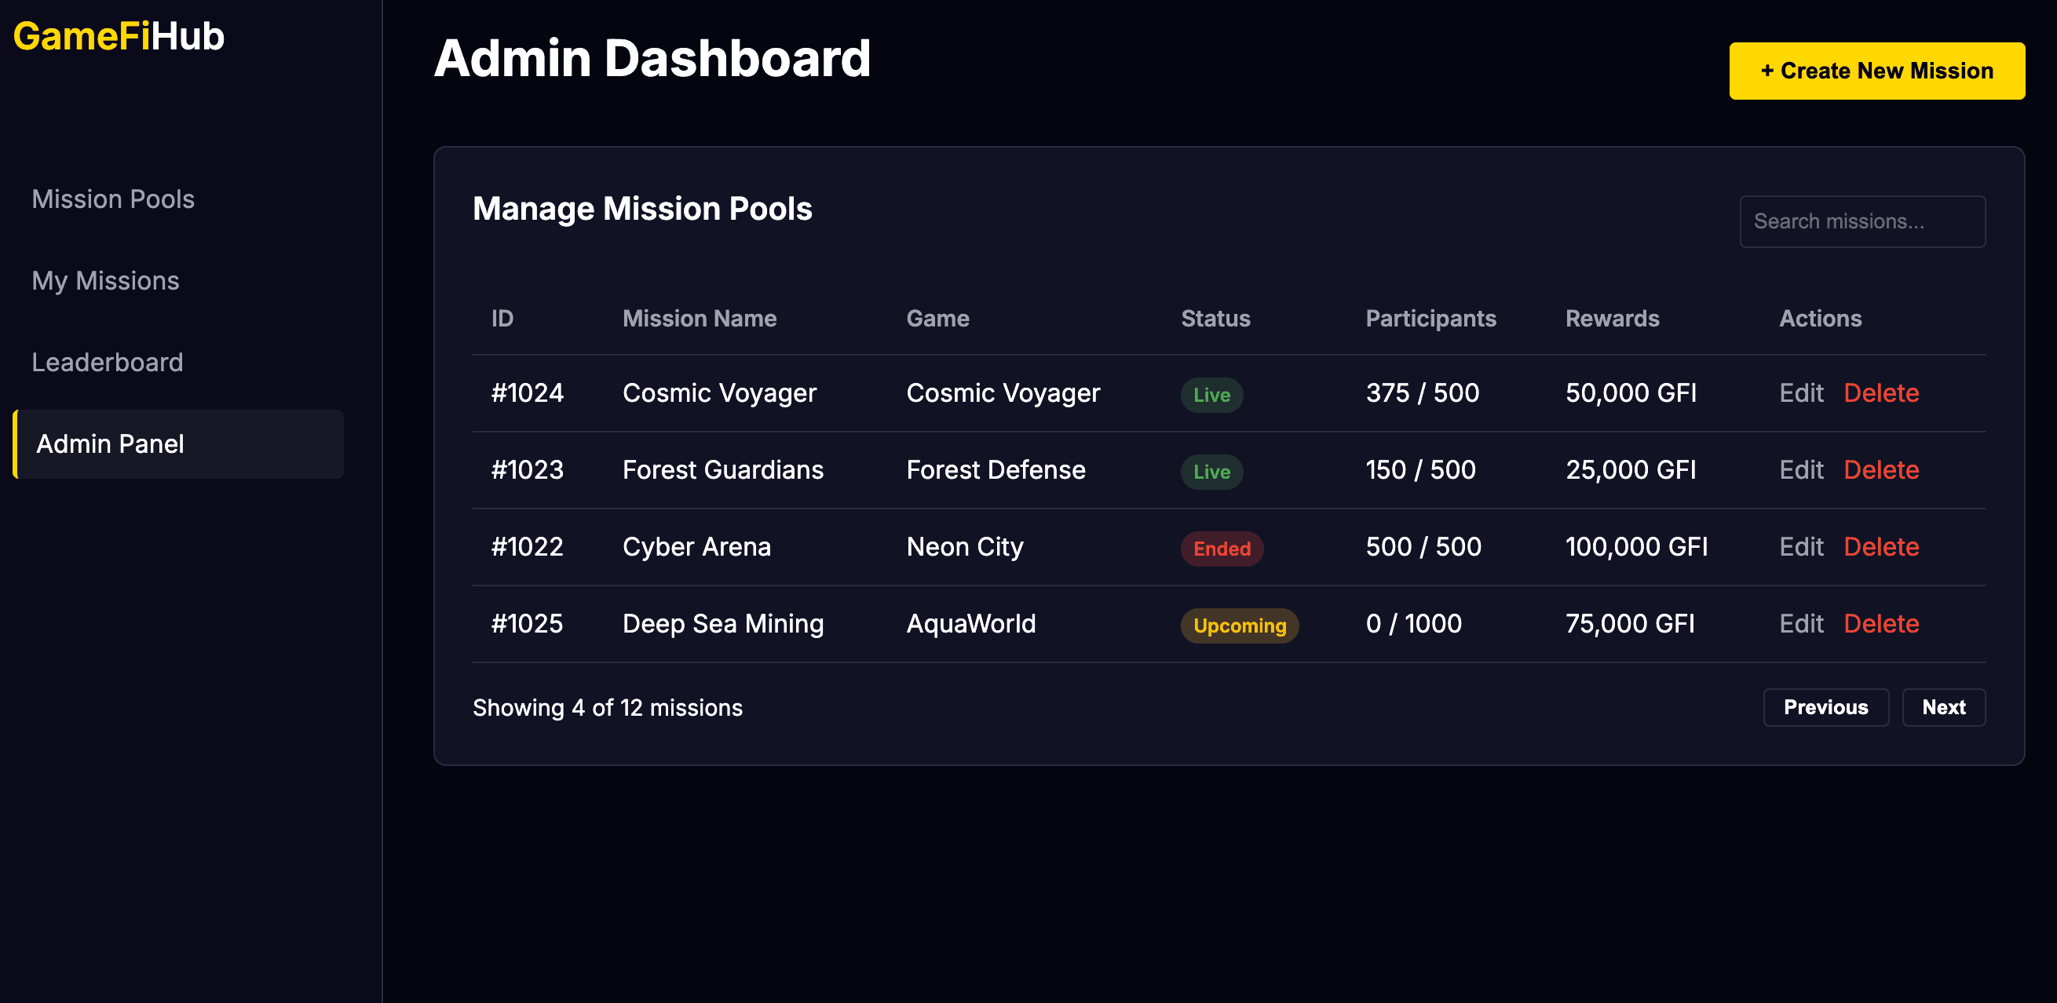Open the Mission Pools section
Image resolution: width=2057 pixels, height=1003 pixels.
(112, 199)
